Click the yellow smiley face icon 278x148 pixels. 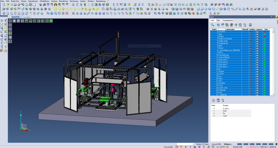point(129,5)
